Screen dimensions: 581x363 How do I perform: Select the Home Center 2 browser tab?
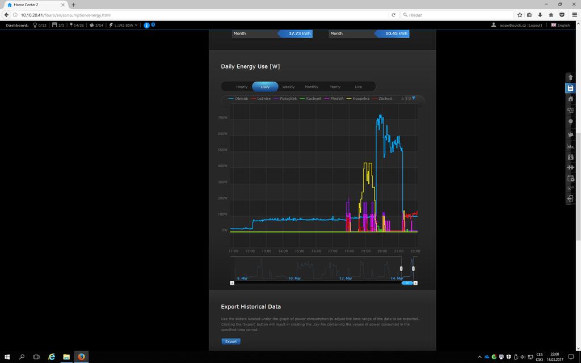[36, 5]
